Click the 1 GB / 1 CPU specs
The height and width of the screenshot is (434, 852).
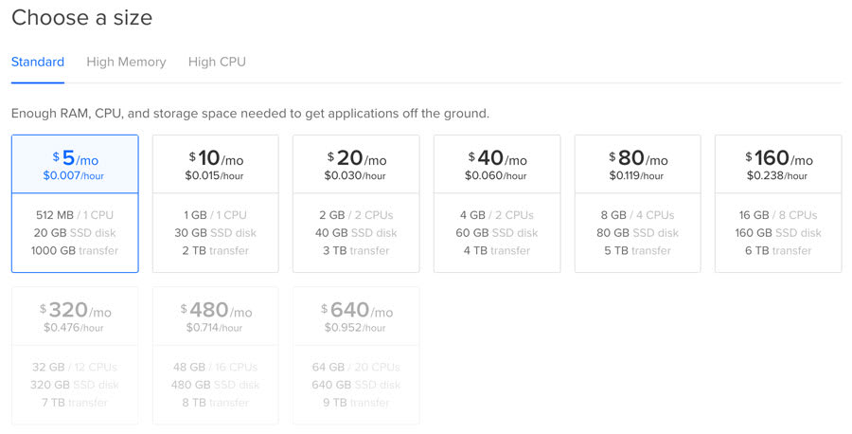[x=215, y=215]
